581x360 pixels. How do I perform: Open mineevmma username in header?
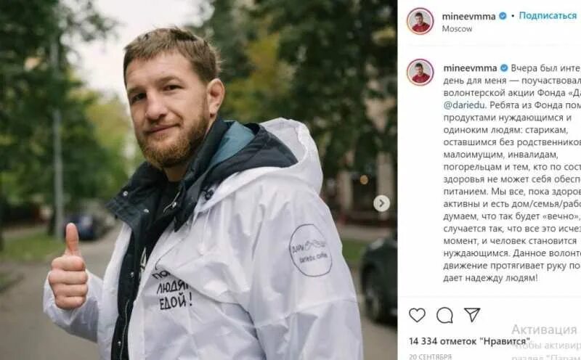pos(468,16)
